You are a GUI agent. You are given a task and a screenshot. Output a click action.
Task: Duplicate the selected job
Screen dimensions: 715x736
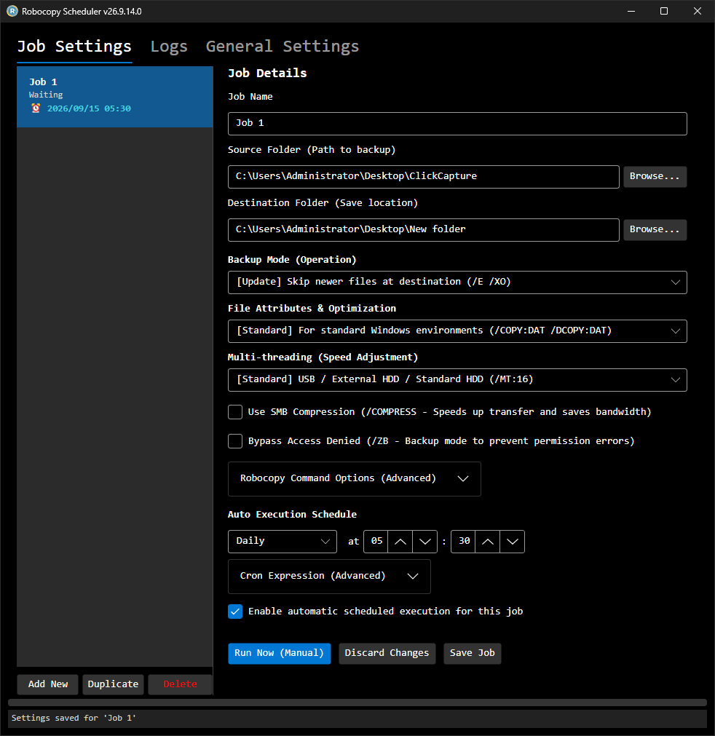pos(113,684)
